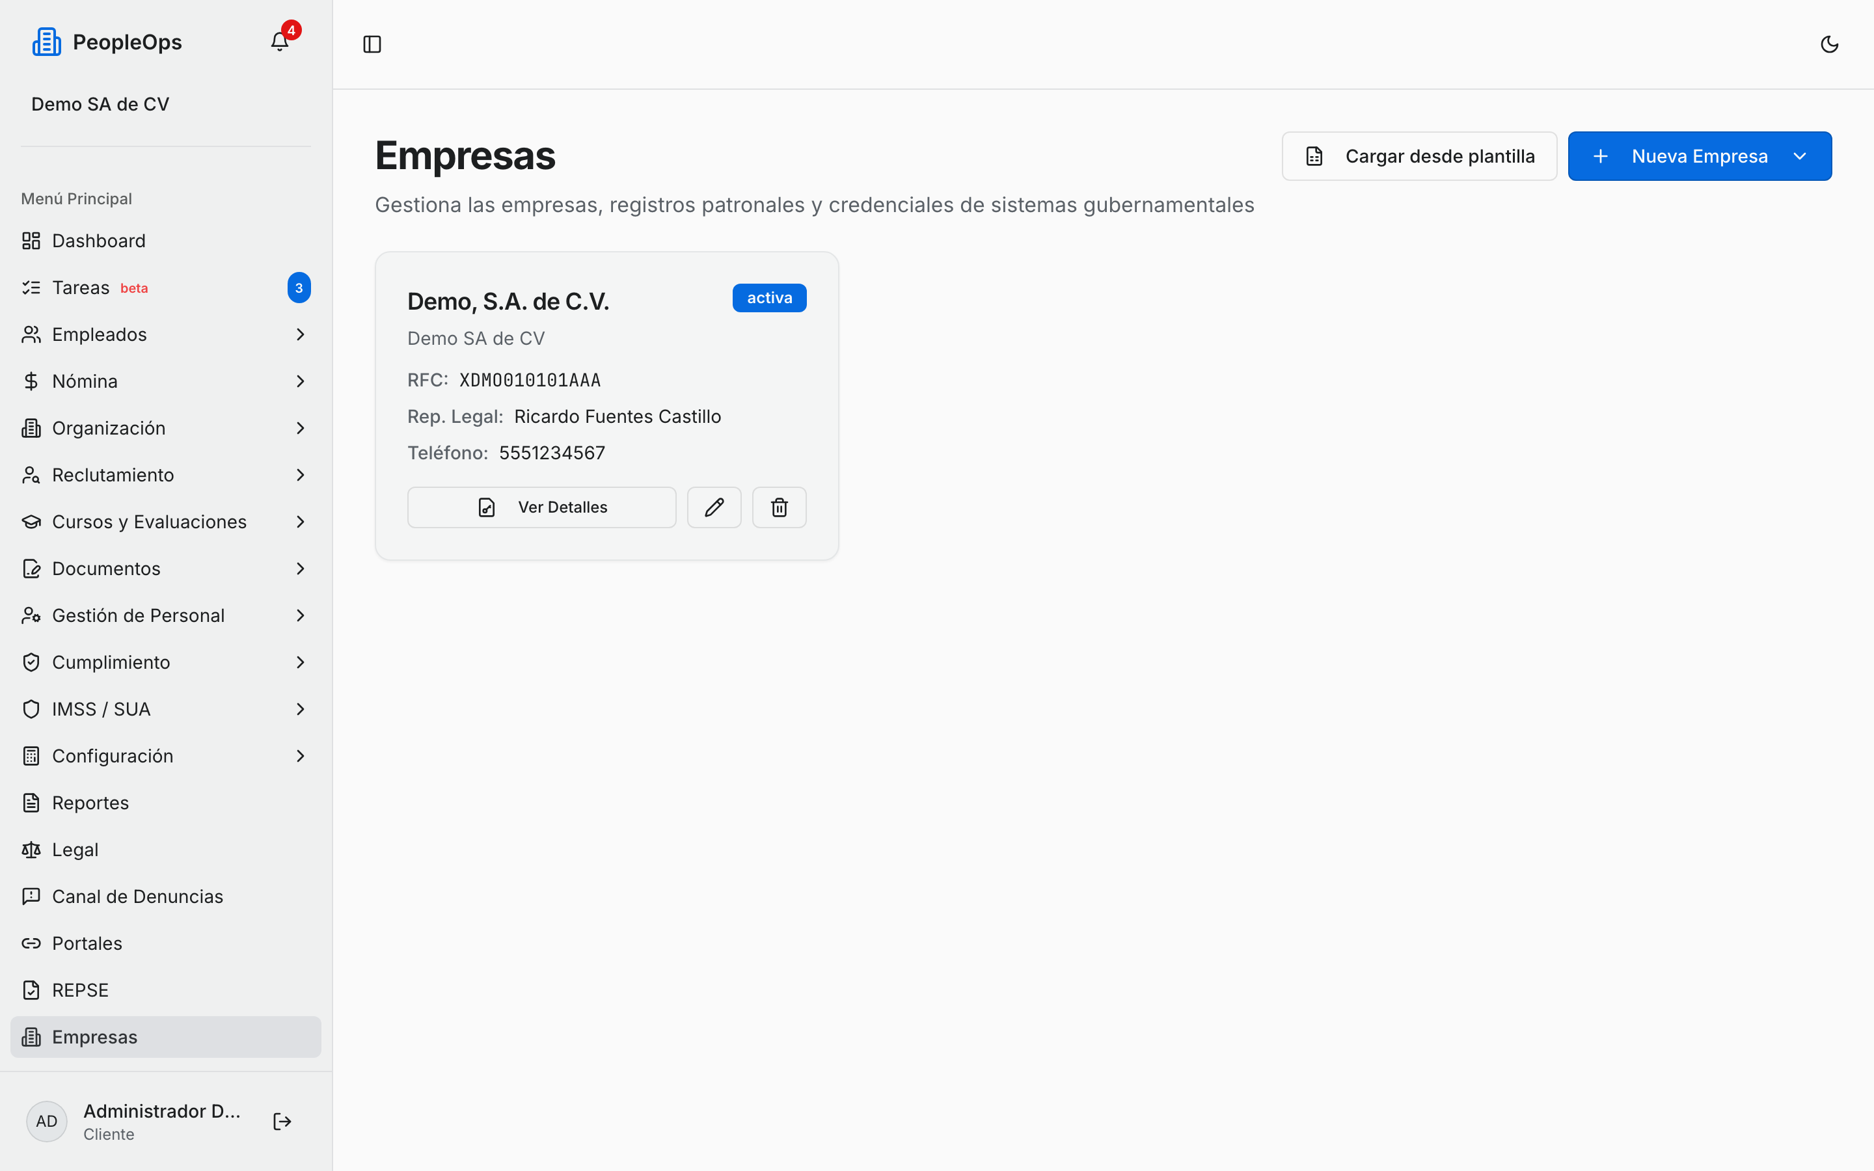1874x1171 pixels.
Task: Click the RFC value XDMO010101AAA
Action: coord(530,381)
